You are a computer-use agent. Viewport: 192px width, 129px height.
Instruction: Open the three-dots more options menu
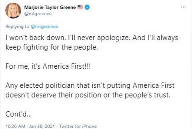click(184, 7)
